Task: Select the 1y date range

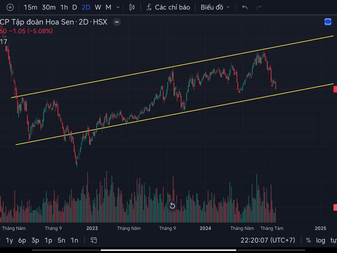Action: (x=9, y=240)
